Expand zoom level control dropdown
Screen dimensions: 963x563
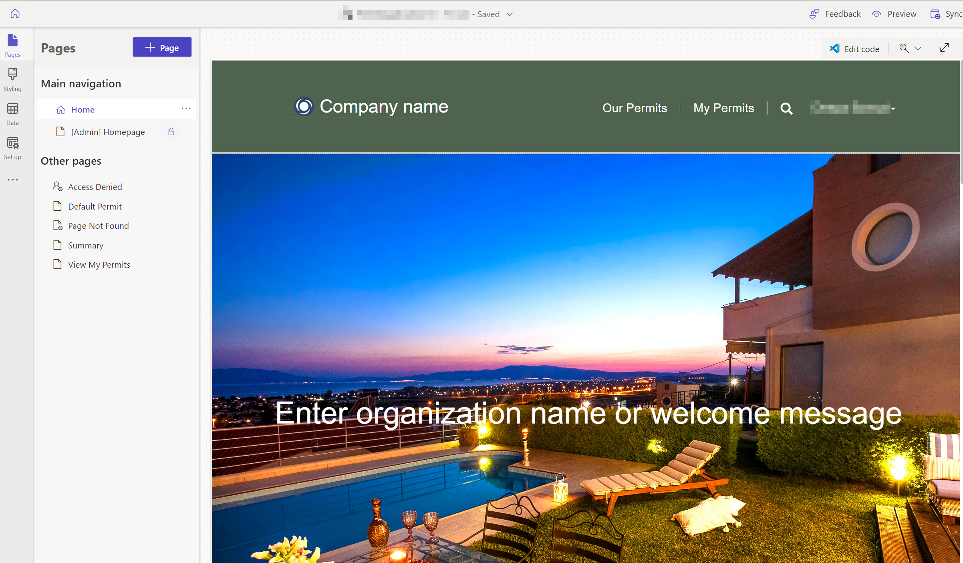pyautogui.click(x=918, y=48)
